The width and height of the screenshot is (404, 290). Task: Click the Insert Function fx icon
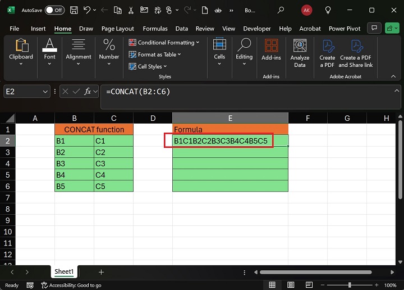click(88, 92)
